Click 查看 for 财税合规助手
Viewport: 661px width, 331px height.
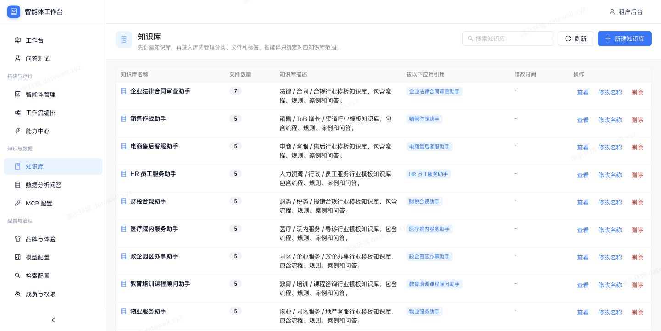click(x=583, y=203)
